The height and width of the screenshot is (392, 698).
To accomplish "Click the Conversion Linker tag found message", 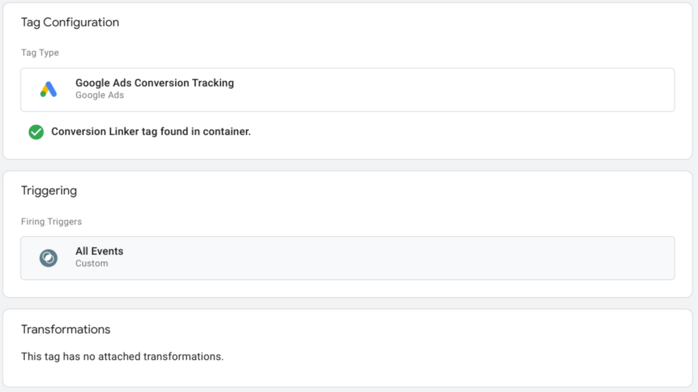I will (x=152, y=132).
